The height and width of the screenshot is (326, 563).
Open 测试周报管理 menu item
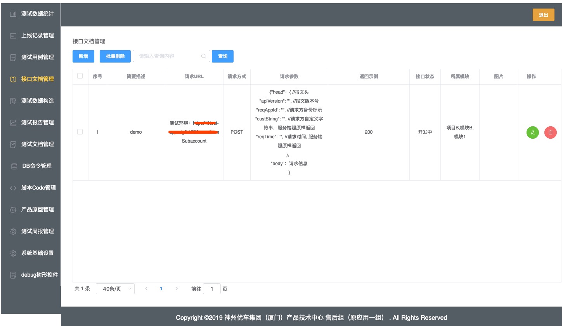[31, 231]
